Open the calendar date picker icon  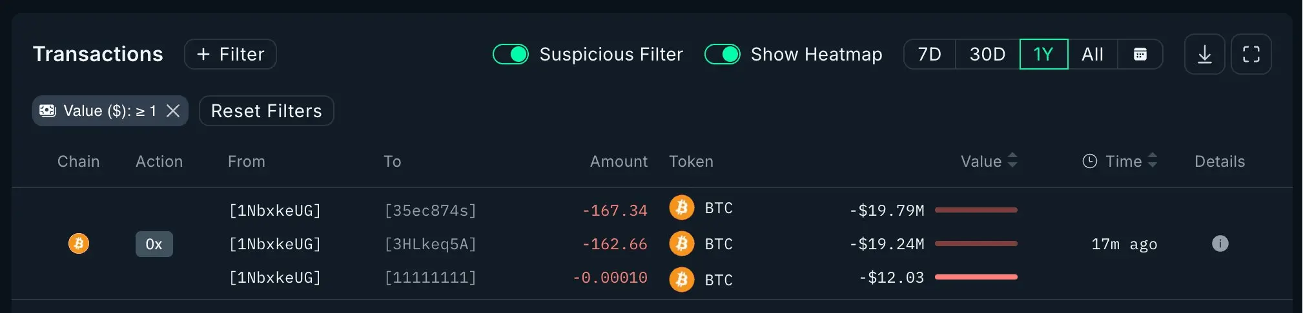tap(1140, 54)
